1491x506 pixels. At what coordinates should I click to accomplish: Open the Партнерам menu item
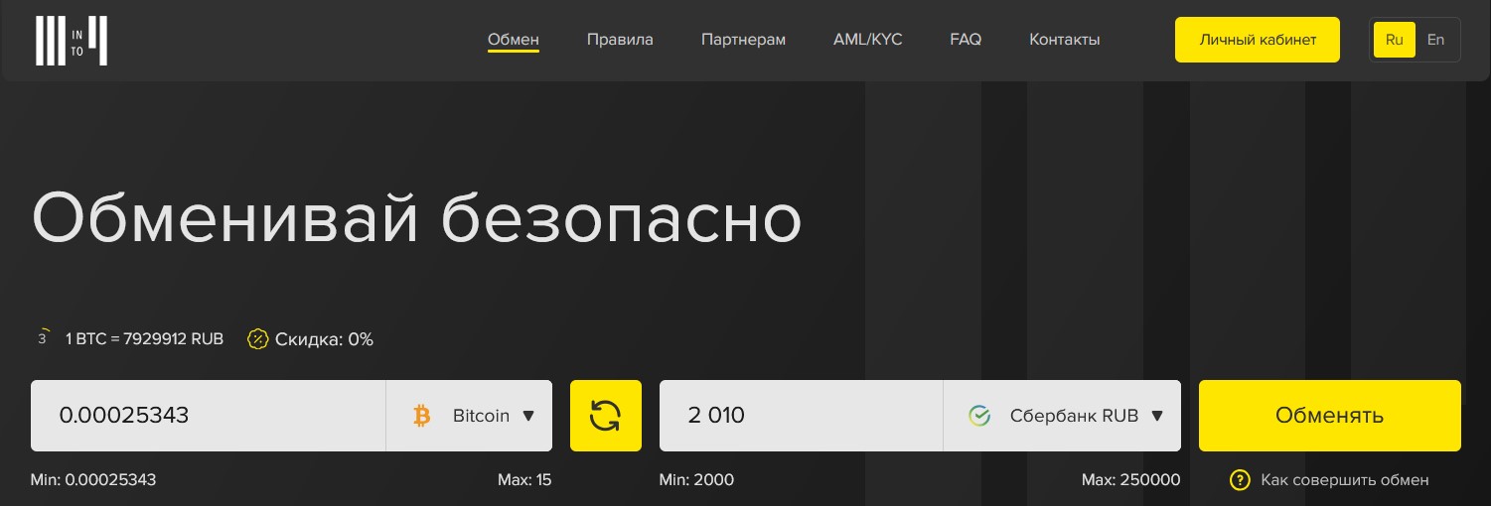coord(743,40)
